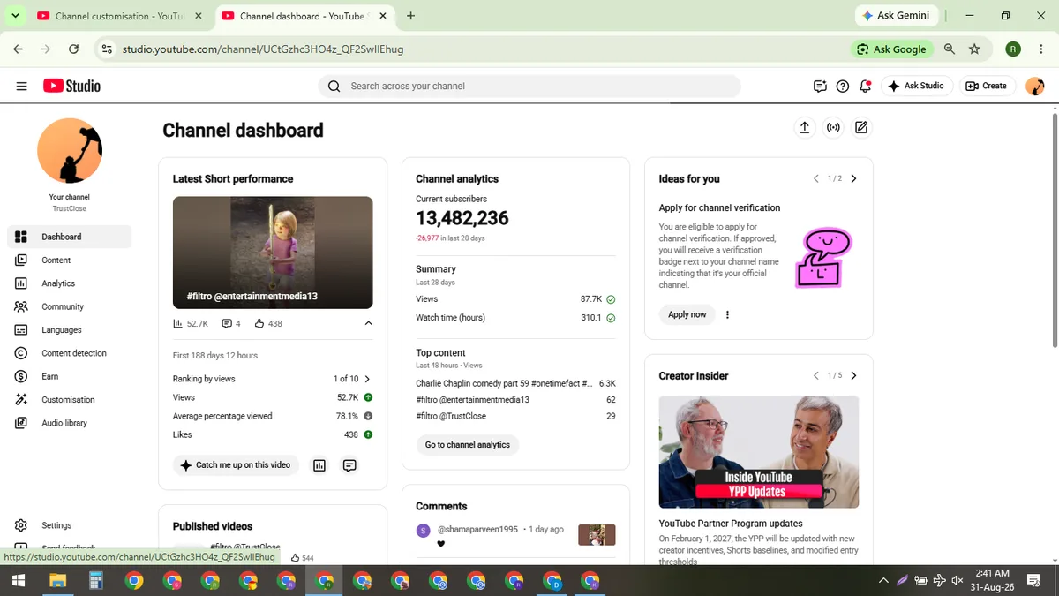Click the Apply now button
This screenshot has height=596, width=1059.
click(687, 314)
